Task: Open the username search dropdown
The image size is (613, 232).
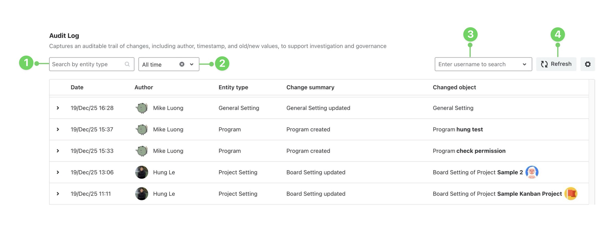Action: 524,64
